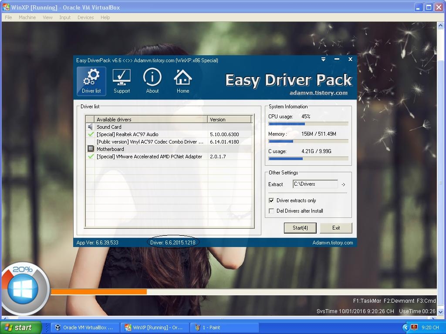Open the Machine menu
Screen dimensions: 446x334
click(27, 17)
